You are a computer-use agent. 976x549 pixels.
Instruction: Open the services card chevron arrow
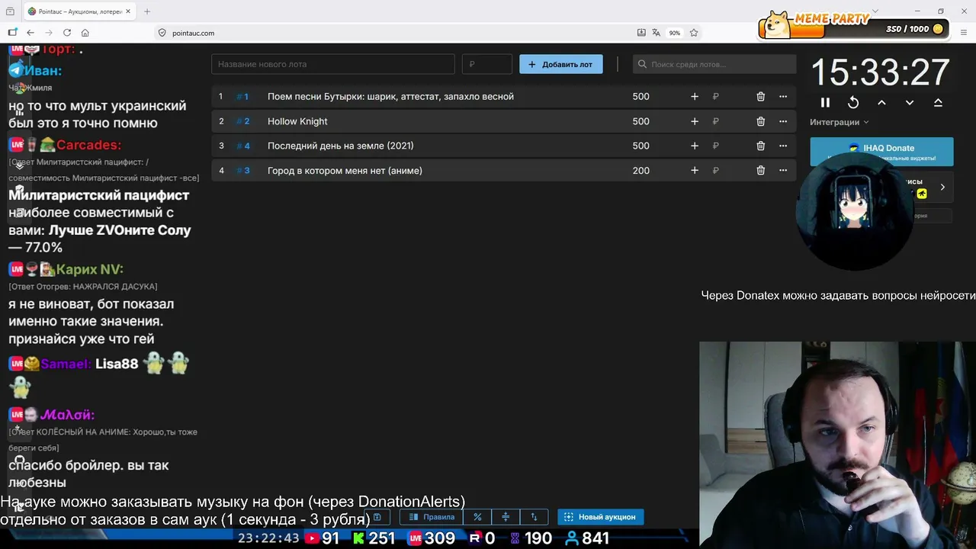[942, 187]
